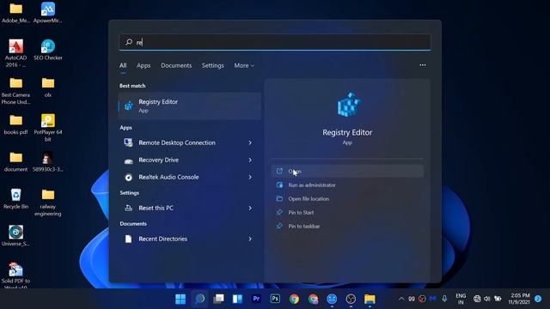Open OBS Studio from taskbar
The image size is (550, 309).
click(x=351, y=299)
